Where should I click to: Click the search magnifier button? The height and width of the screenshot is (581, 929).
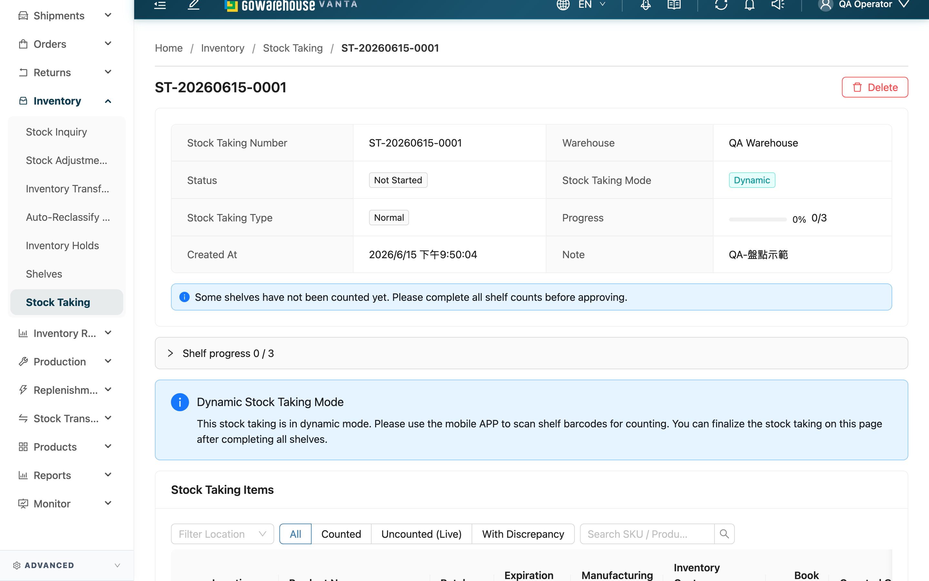click(x=724, y=534)
